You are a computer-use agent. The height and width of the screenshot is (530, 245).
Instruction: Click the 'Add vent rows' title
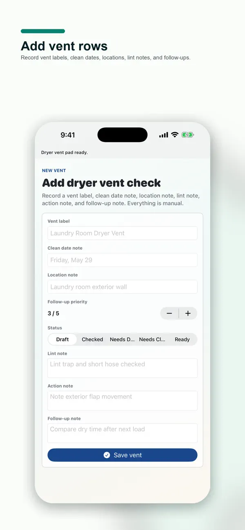[64, 46]
